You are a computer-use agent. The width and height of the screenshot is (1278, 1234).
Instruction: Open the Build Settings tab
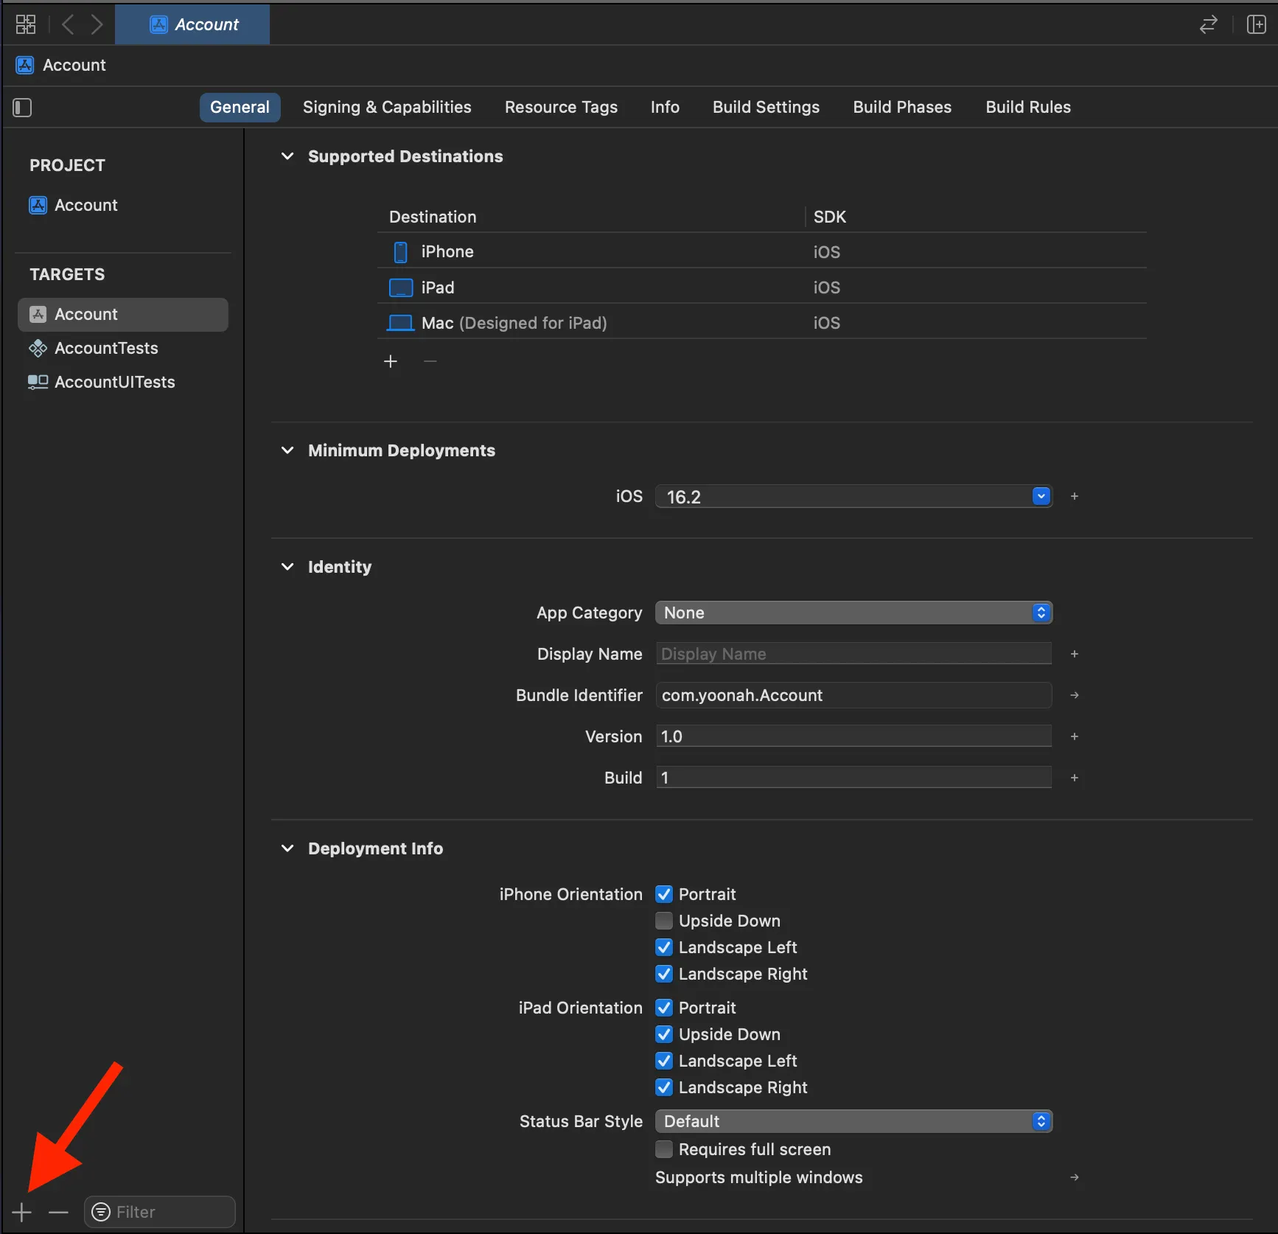point(766,107)
